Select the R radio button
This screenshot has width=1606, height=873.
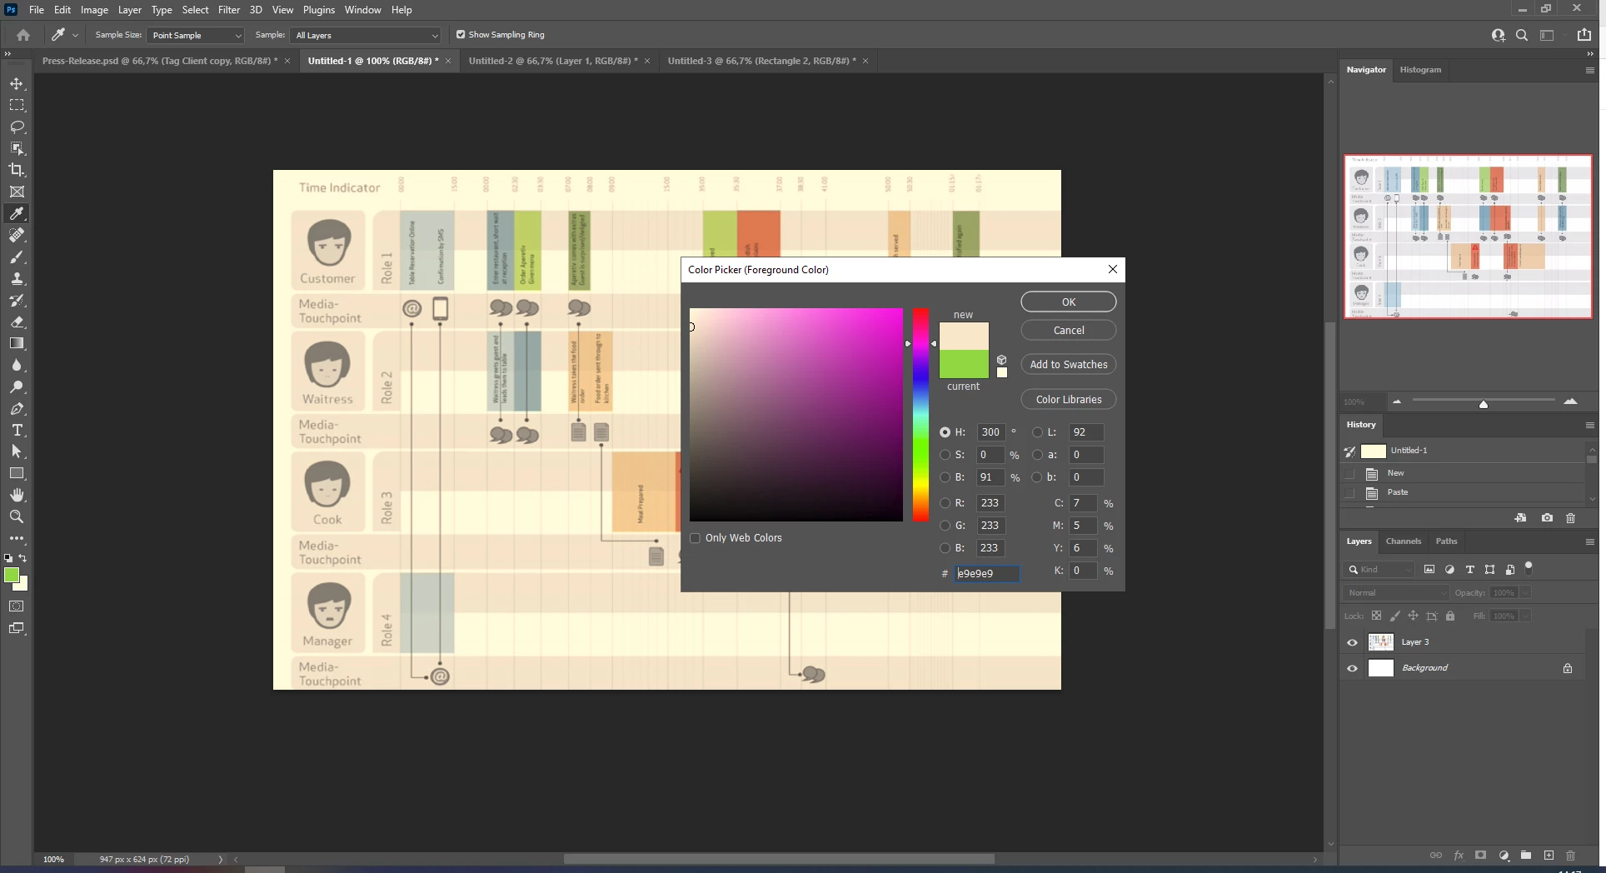tap(945, 503)
